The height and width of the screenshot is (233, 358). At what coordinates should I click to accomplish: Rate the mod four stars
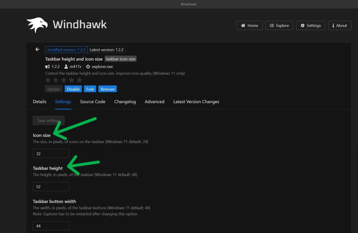pos(72,80)
